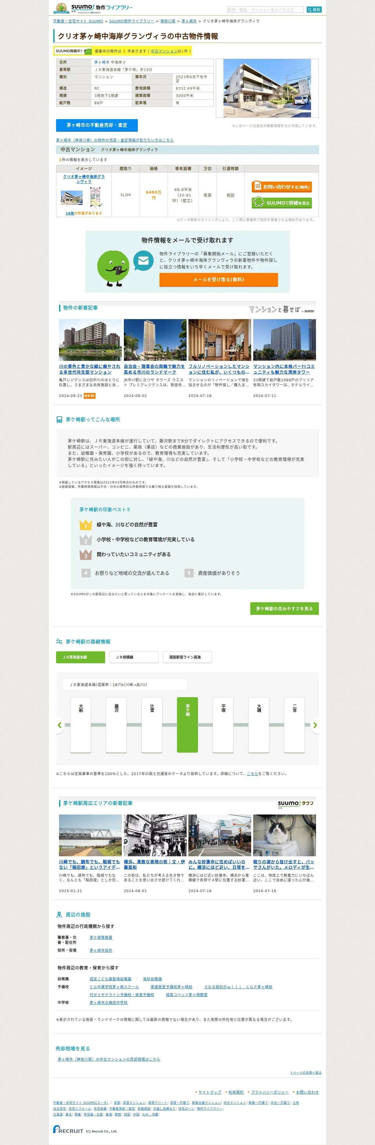Open 自治会・理事会の両輪で魅力を article link
Viewport: 375px width, 1145px height.
154,369
